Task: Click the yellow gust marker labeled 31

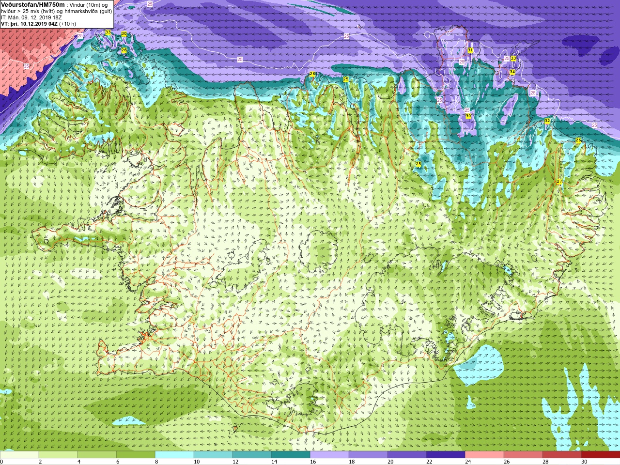Action: tap(470, 50)
